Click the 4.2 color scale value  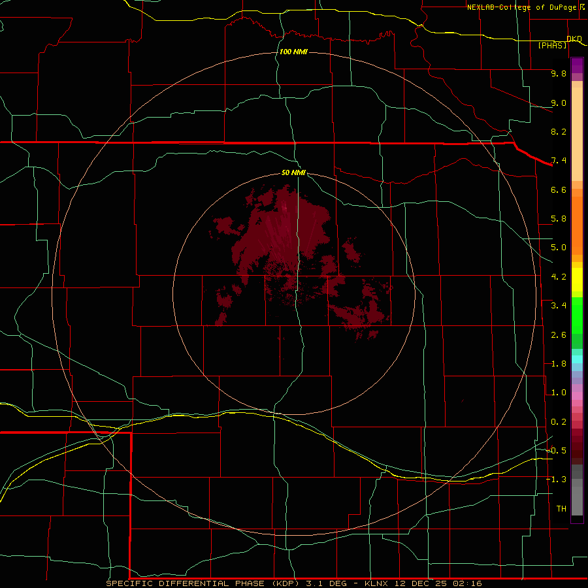click(x=559, y=277)
